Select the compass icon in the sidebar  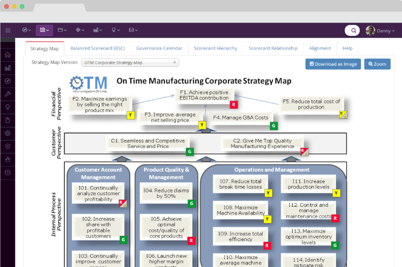coord(8,81)
